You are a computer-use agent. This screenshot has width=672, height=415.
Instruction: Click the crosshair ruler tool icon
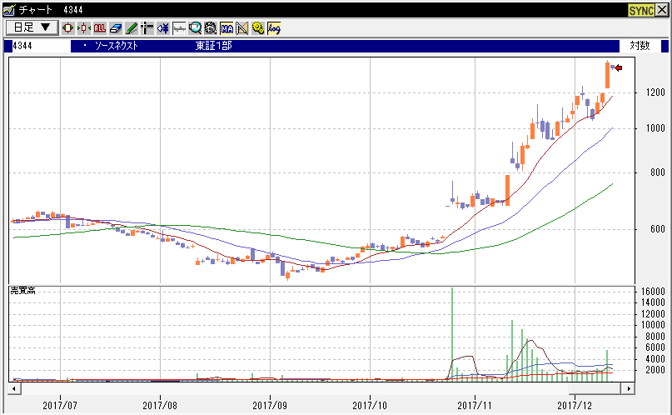(x=147, y=27)
